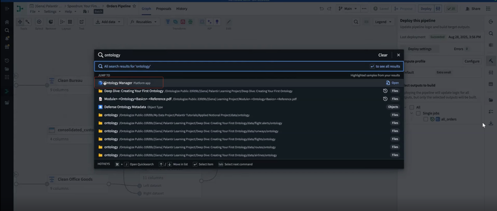Check the All outputs checkbox
497x211 pixels.
412,108
